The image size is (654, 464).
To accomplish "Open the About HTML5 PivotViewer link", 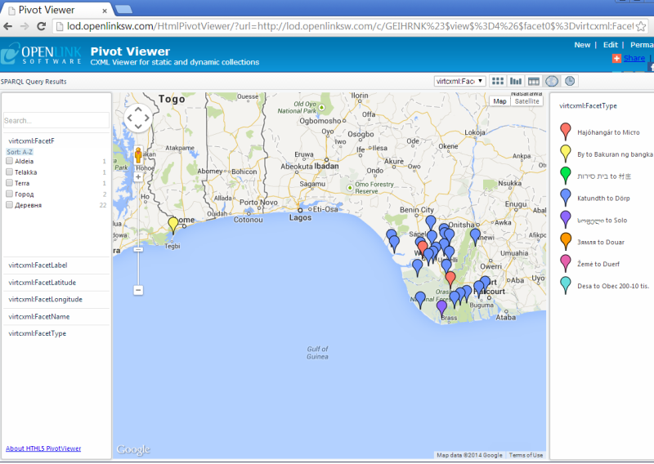I will [x=43, y=448].
